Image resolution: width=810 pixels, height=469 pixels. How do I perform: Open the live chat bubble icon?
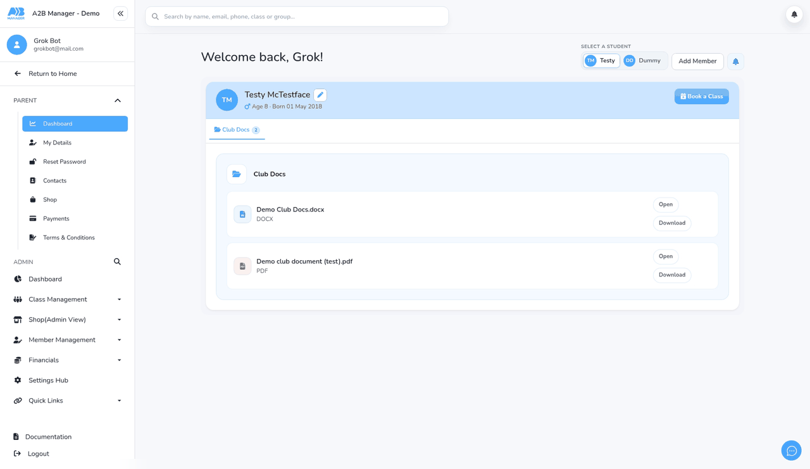point(792,451)
